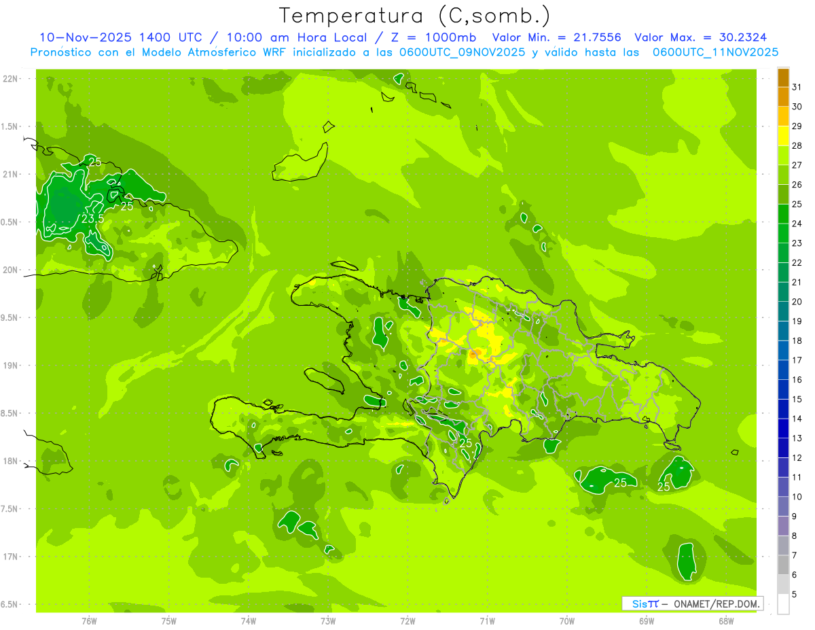815x630 pixels.
Task: Click the "15" colorbar label
Action: (x=797, y=399)
